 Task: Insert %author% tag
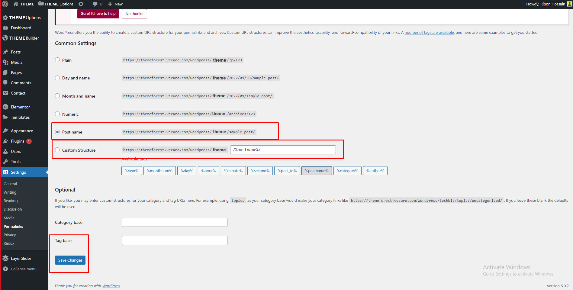375,171
